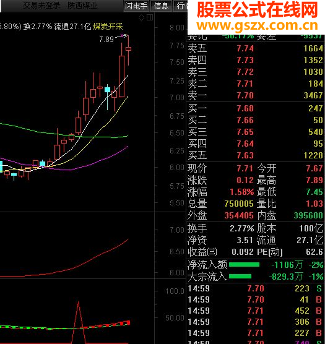
Task: Click the 买四 price 7.64
Action: (x=245, y=144)
